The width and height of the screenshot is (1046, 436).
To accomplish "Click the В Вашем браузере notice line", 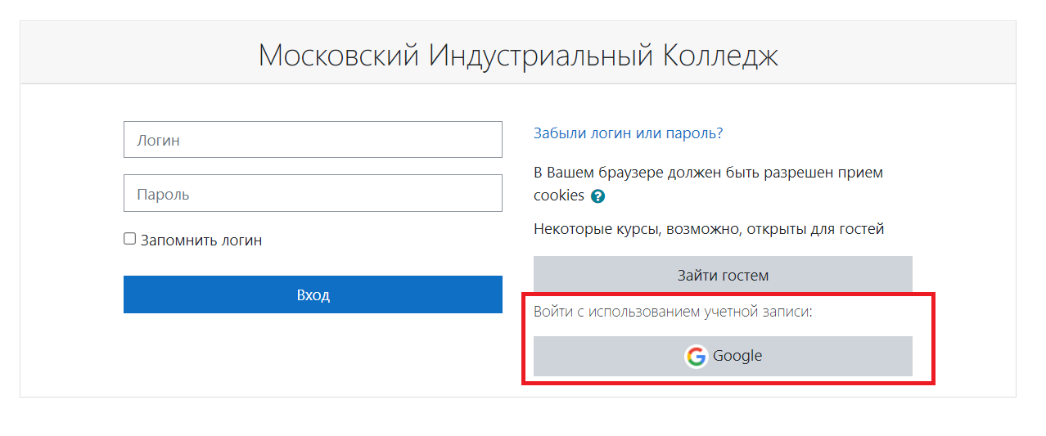I will pos(709,173).
